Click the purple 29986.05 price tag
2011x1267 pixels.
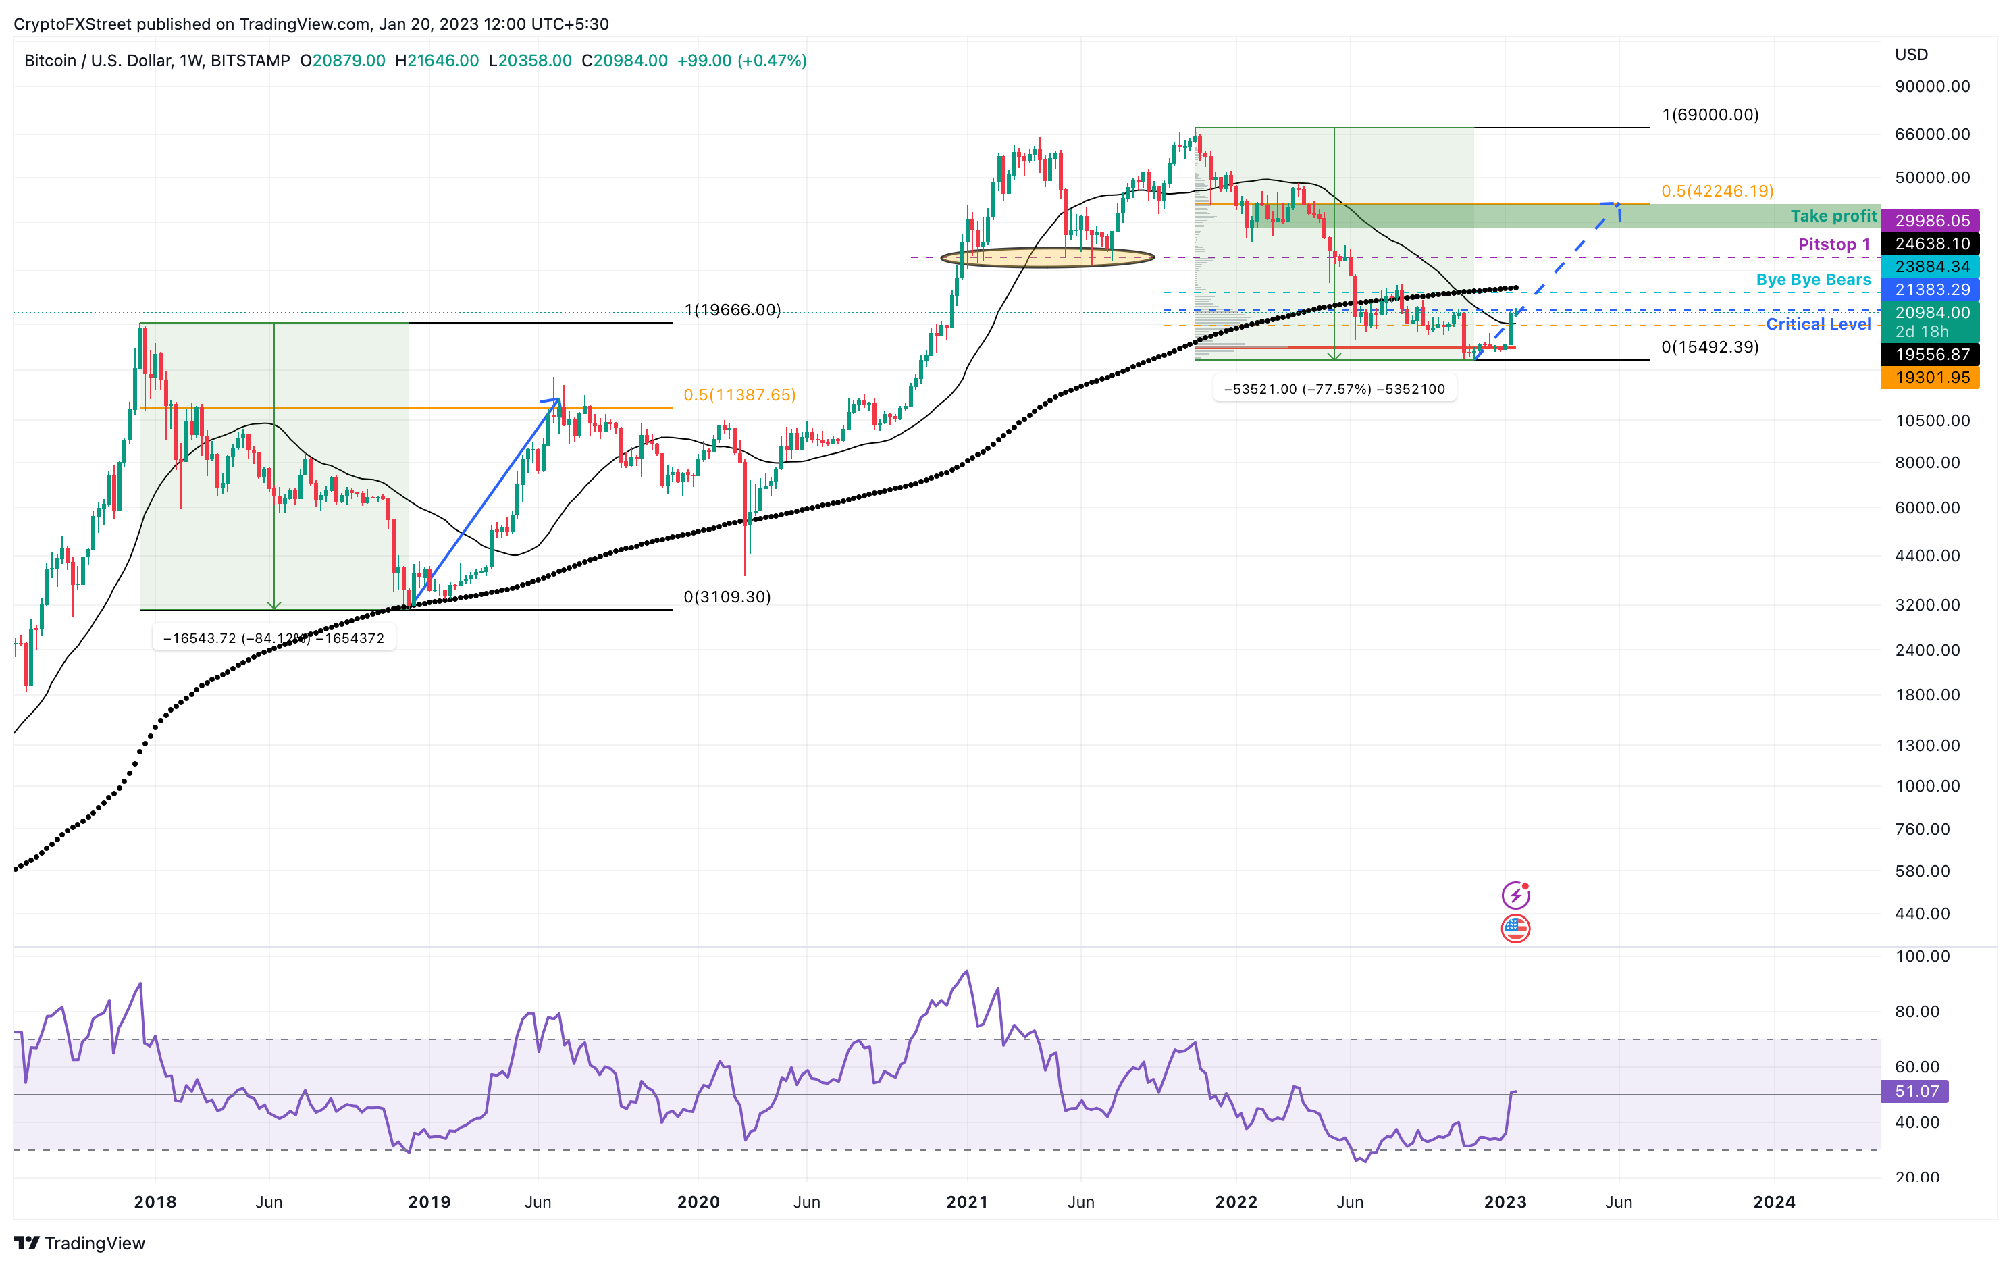(x=1932, y=220)
